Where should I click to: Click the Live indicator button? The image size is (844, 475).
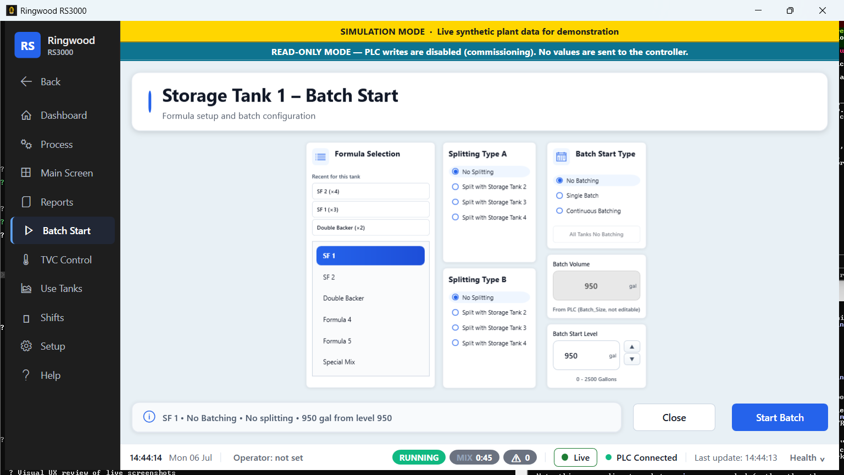575,457
